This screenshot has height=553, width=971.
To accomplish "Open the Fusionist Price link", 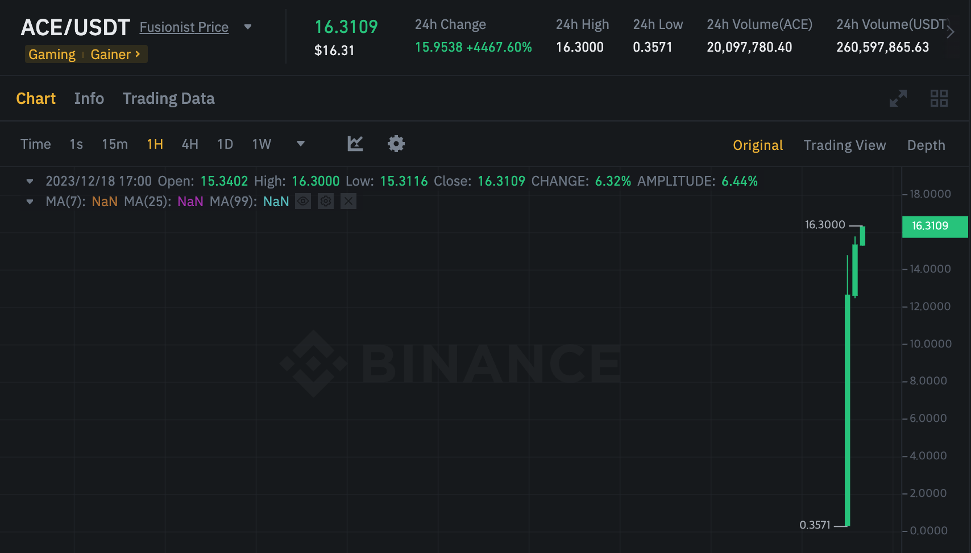I will 184,27.
